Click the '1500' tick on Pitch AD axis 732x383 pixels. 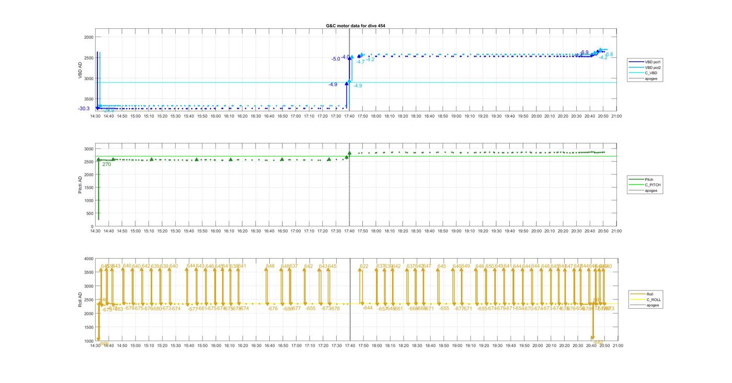[x=88, y=188]
